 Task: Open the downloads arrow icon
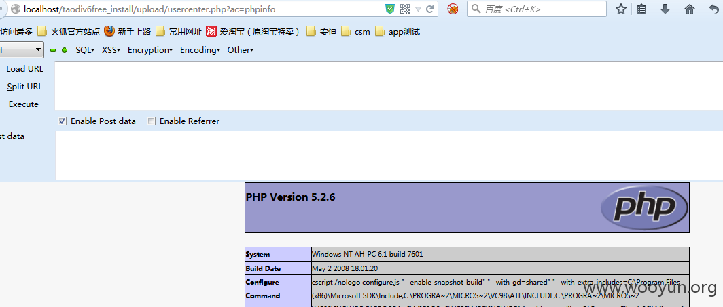coord(665,9)
